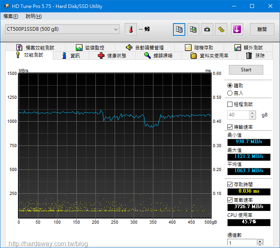Screen dimensions: 280x248
Task: Expand the CT500P1SSD8 drive dropdown
Action: [x=62, y=29]
